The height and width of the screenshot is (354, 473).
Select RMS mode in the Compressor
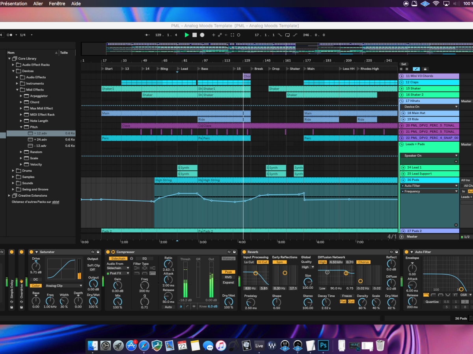click(228, 277)
